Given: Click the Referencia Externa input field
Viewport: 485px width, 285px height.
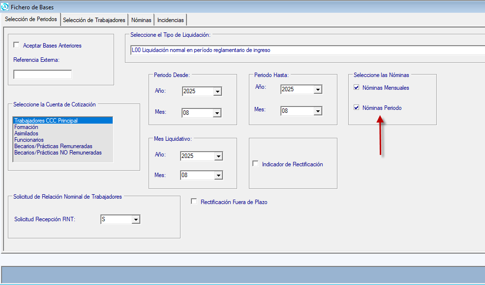Looking at the screenshot, I should (43, 75).
